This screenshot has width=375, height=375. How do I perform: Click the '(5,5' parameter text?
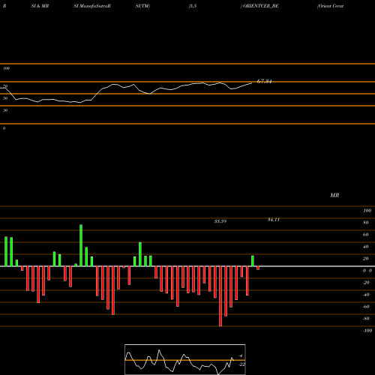point(193,6)
